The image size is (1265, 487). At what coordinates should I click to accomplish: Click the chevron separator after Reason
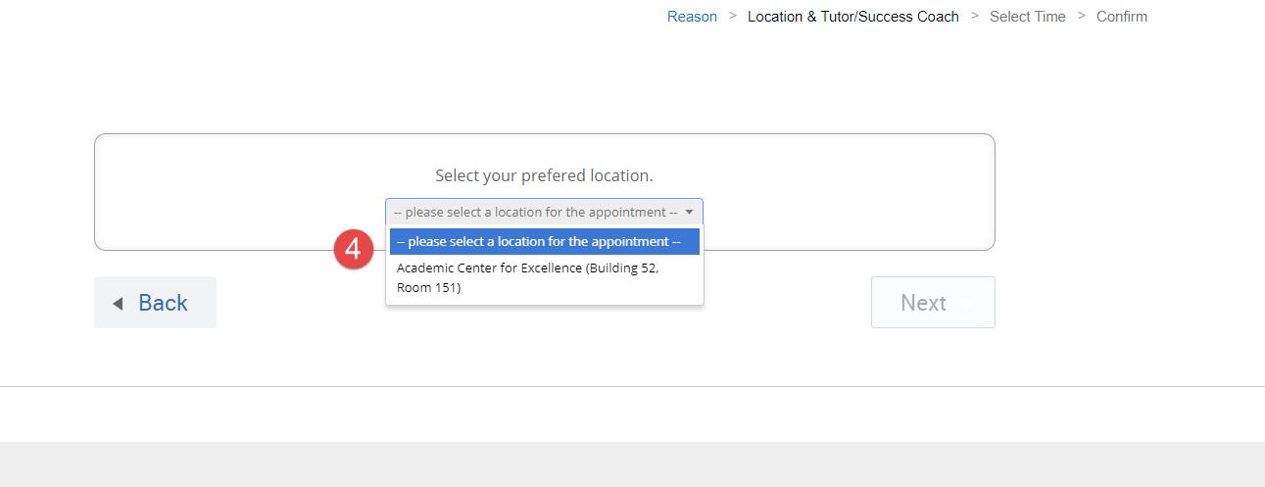(x=733, y=16)
